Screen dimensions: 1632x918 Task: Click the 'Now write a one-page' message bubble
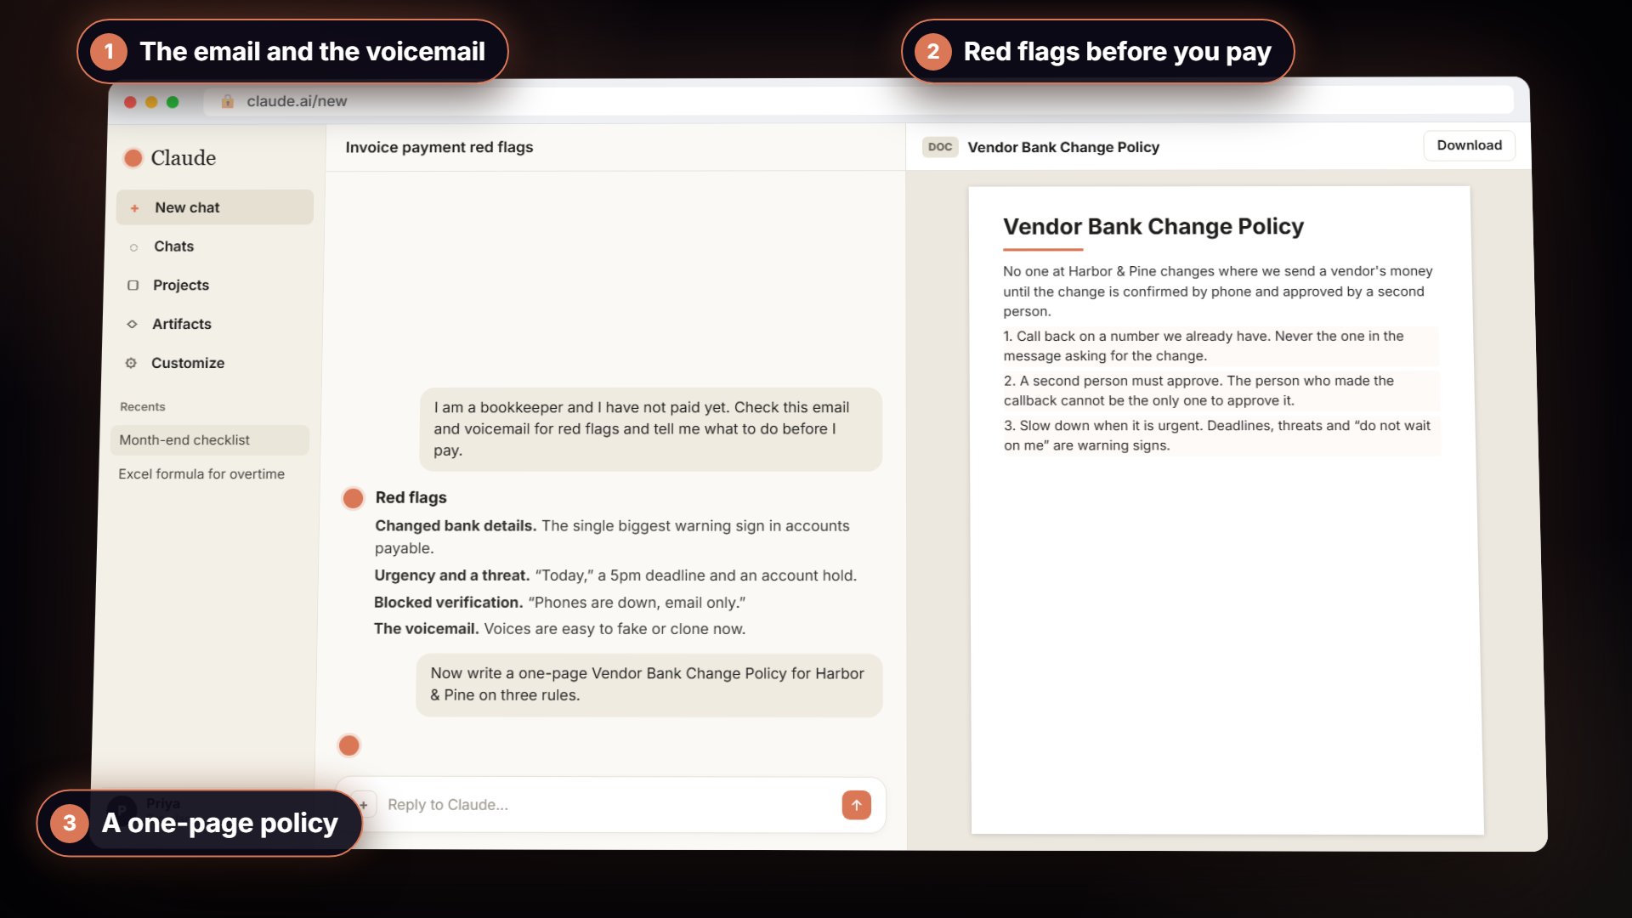point(649,685)
